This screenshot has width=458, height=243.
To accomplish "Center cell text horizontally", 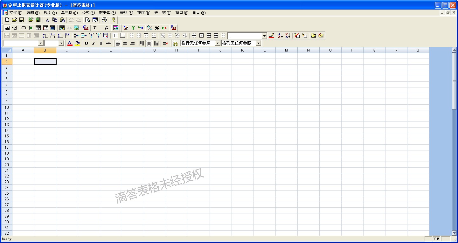I will click(125, 43).
